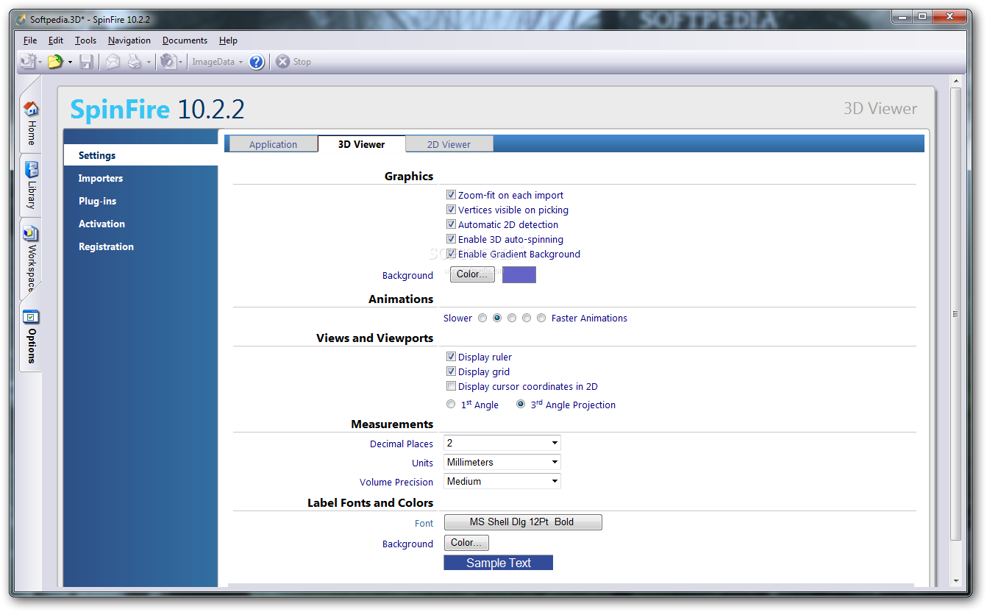
Task: Click Label Fonts Background Color... button
Action: coord(466,543)
